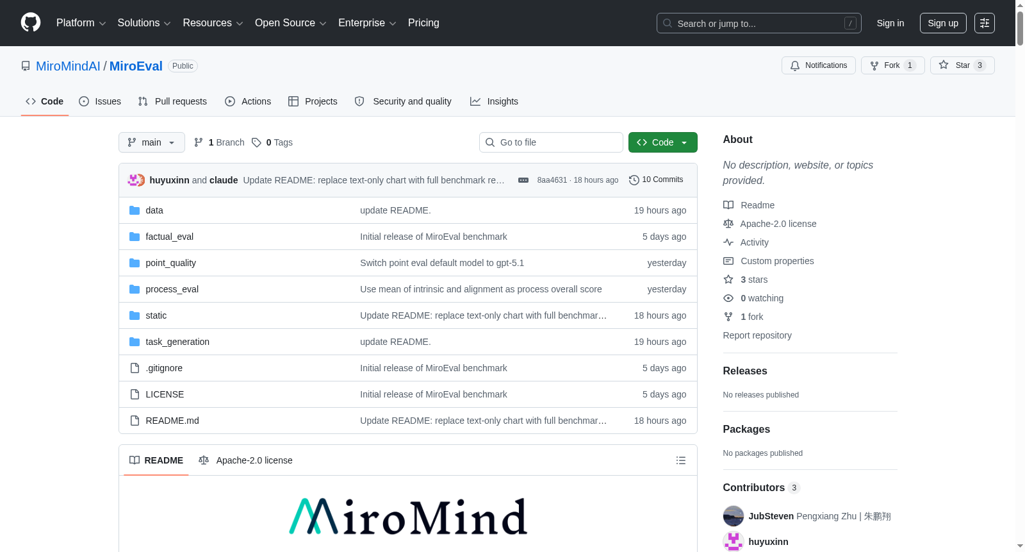Click the pulse icon beside Activity
Viewport: 1025px width, 552px height.
point(728,242)
